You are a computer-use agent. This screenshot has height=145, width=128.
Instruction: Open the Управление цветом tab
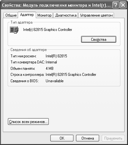point(96,15)
